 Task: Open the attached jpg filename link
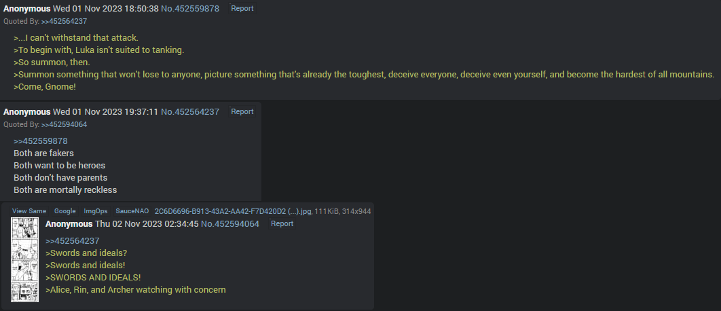tap(233, 211)
